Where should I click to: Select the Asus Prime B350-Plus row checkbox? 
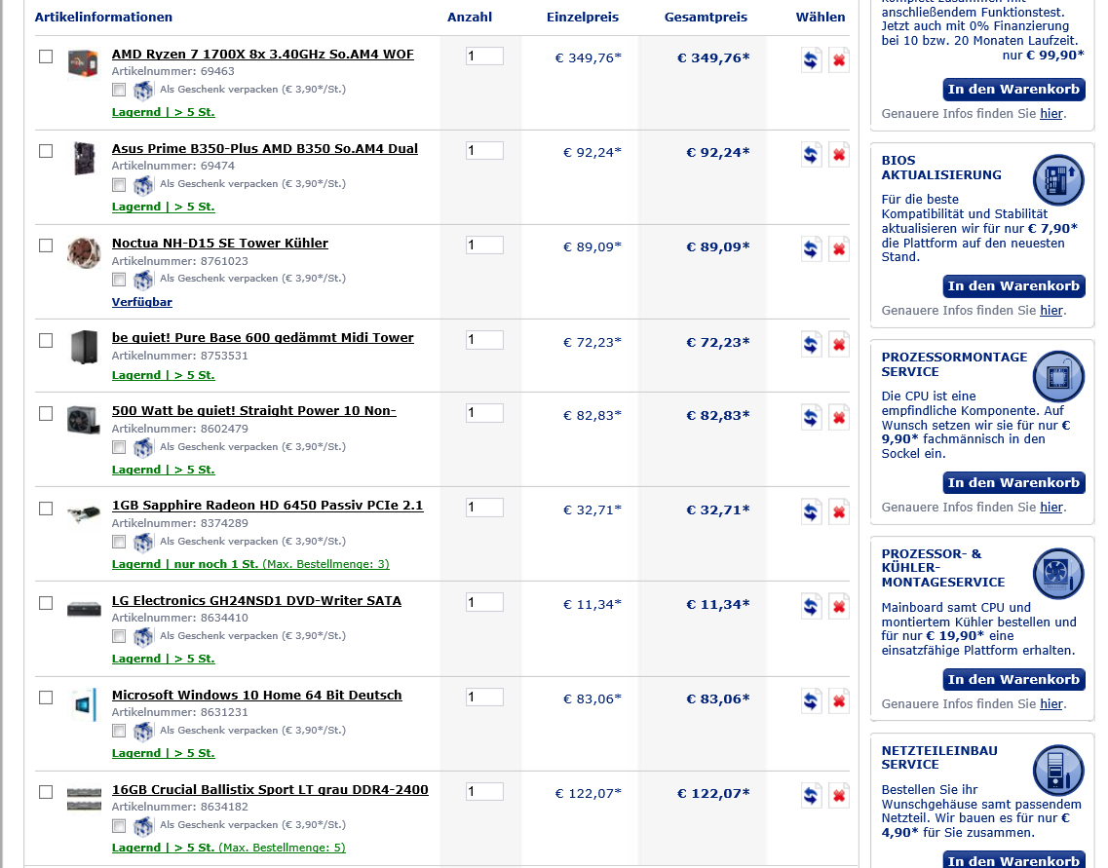point(46,151)
